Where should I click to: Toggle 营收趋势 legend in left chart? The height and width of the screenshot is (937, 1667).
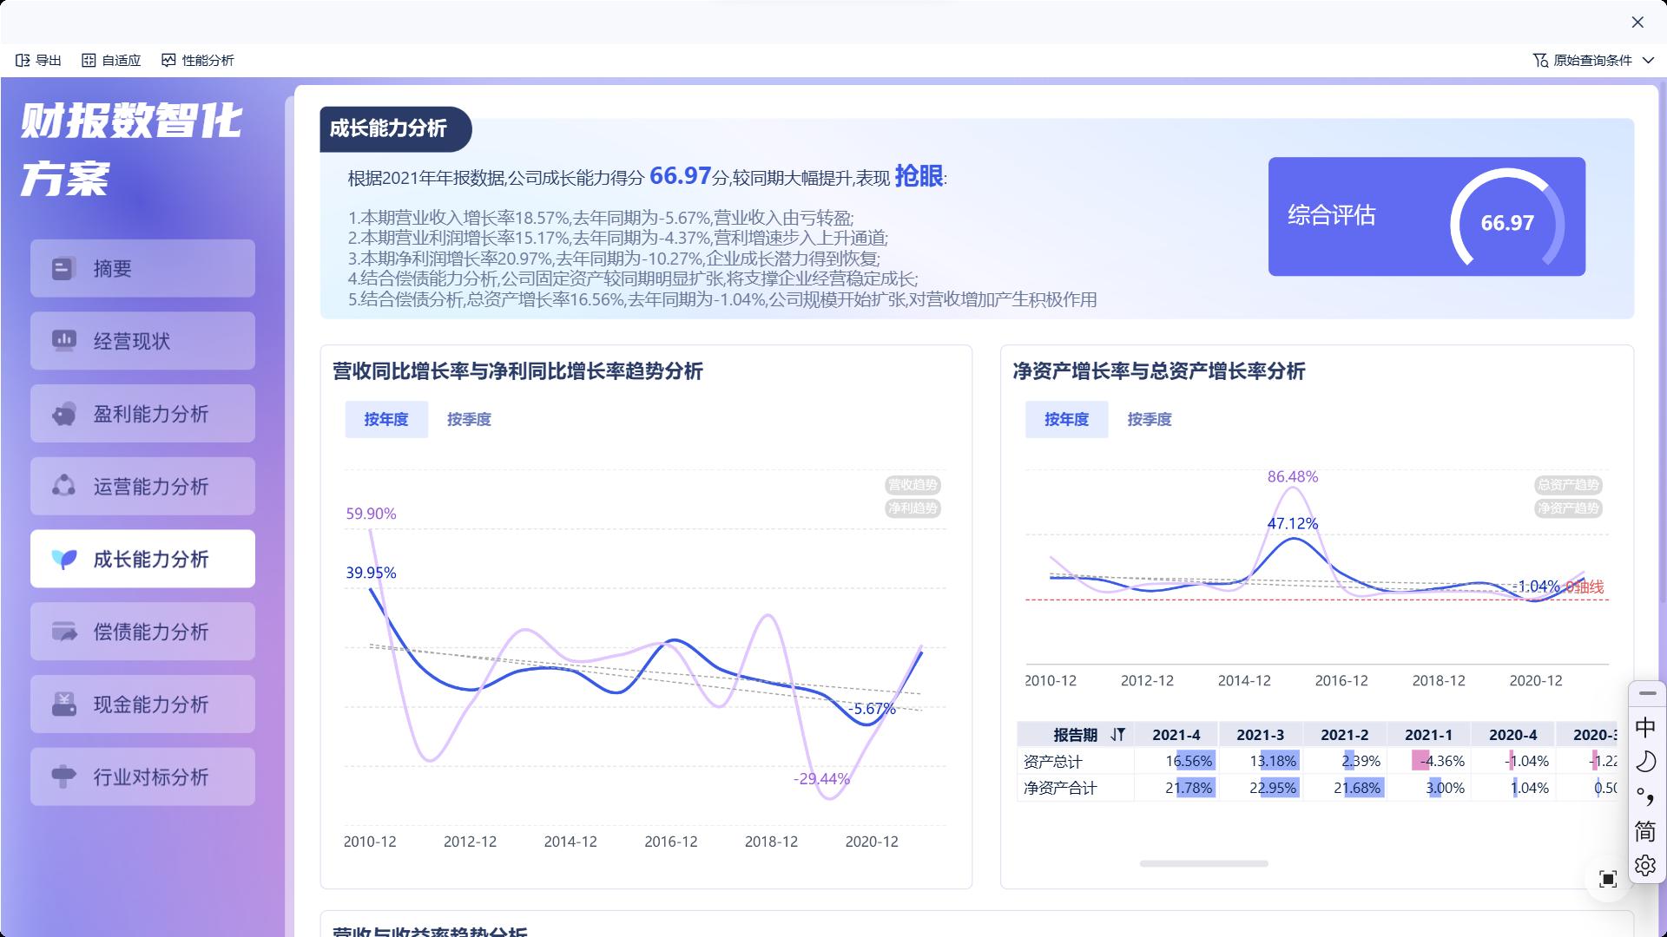913,485
